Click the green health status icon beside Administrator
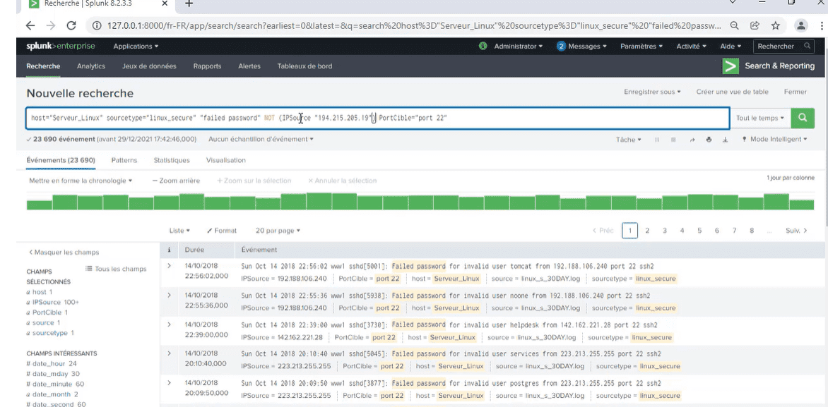The height and width of the screenshot is (407, 828). tap(483, 47)
